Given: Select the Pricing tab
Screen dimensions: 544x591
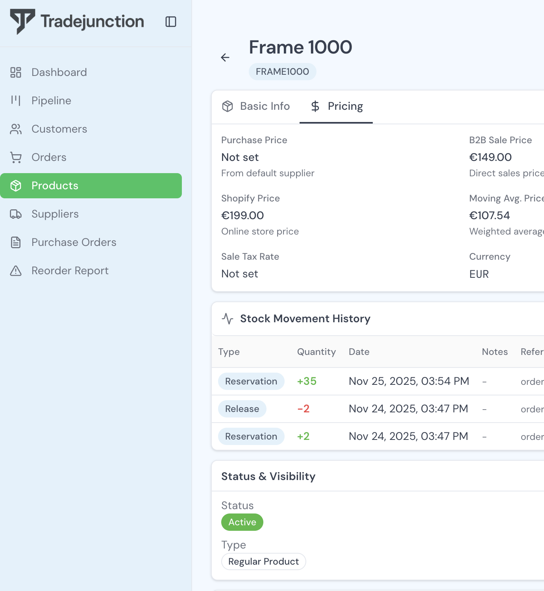Looking at the screenshot, I should pos(336,106).
